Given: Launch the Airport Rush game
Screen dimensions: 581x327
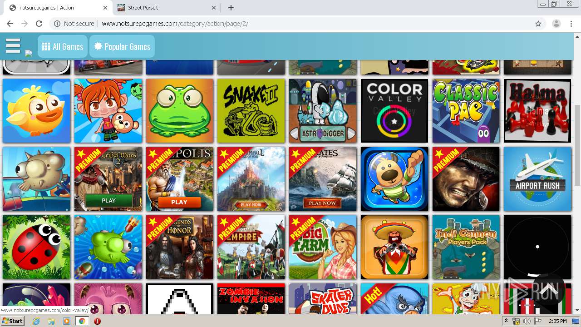Looking at the screenshot, I should click(537, 179).
